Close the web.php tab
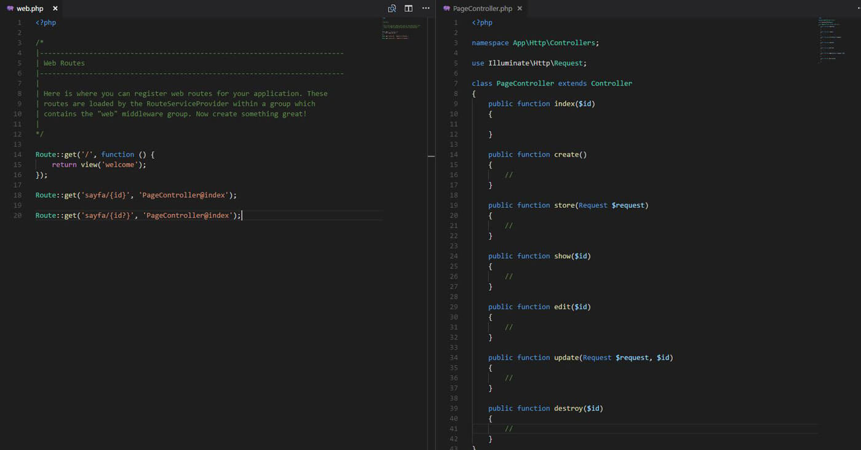 [55, 9]
